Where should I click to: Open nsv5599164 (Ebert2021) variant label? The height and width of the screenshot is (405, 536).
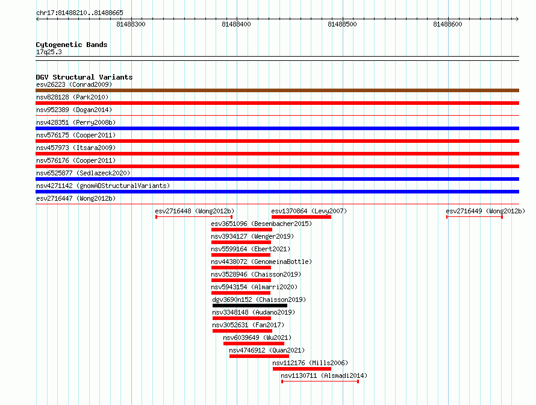[251, 249]
